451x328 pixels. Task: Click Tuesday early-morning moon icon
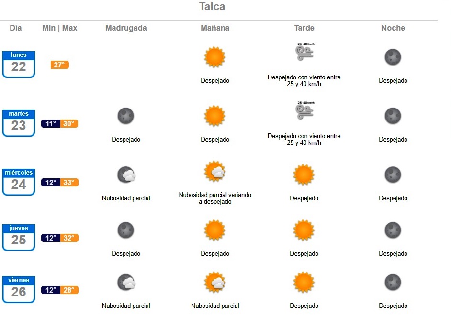(x=126, y=116)
